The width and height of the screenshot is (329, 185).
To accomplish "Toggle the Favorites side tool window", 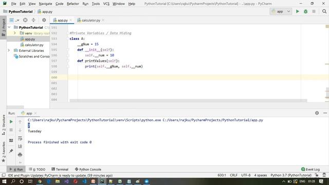I will coord(4,152).
